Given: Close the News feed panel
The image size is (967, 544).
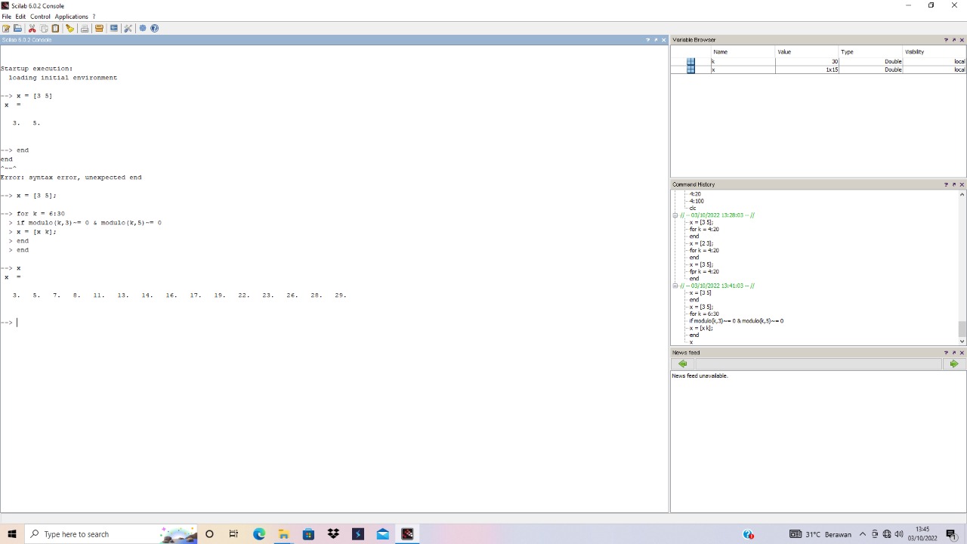Looking at the screenshot, I should [962, 352].
